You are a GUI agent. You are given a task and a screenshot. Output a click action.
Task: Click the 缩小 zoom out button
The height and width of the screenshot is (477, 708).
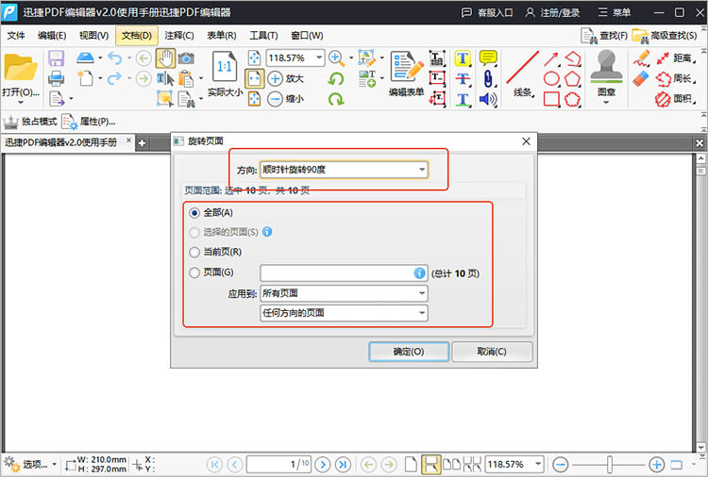[285, 99]
